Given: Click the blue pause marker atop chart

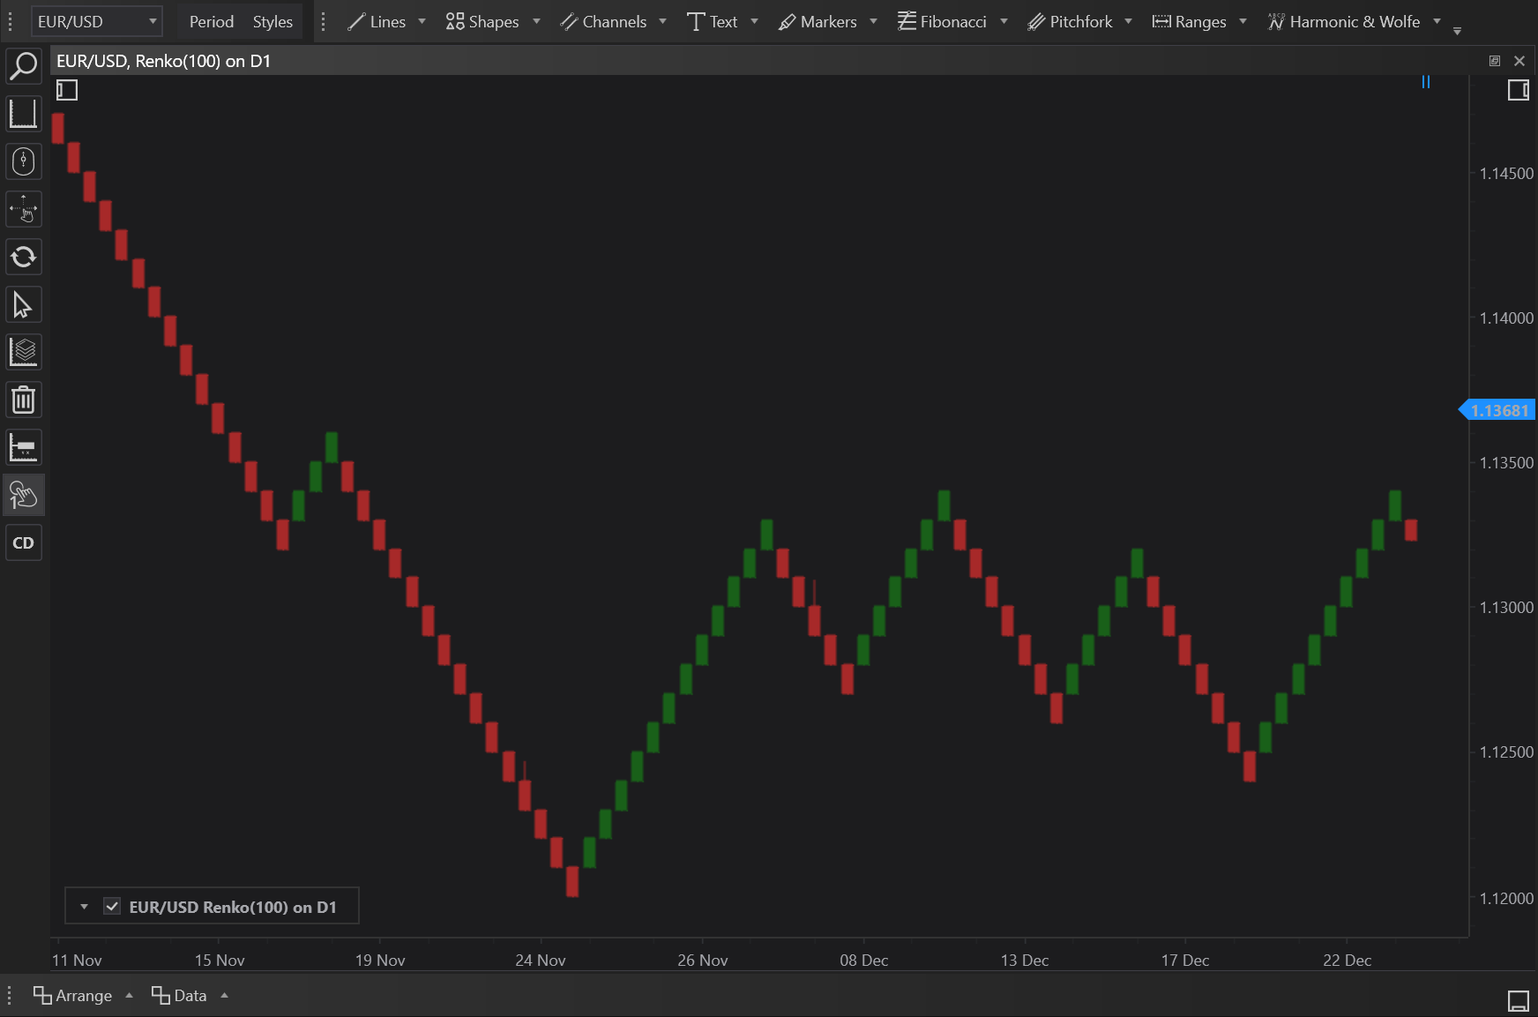Looking at the screenshot, I should click(1426, 82).
